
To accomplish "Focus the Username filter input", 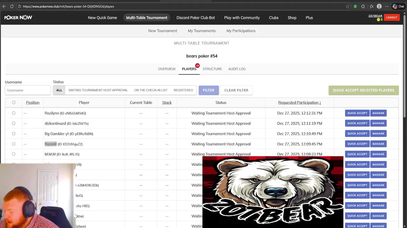I will pos(28,90).
